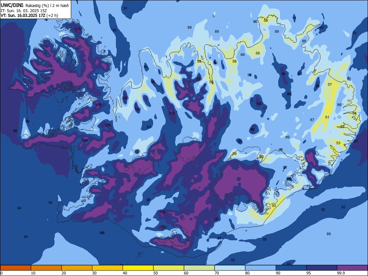Click the 40 legend scale label
This screenshot has width=368, height=276.
(x=125, y=273)
